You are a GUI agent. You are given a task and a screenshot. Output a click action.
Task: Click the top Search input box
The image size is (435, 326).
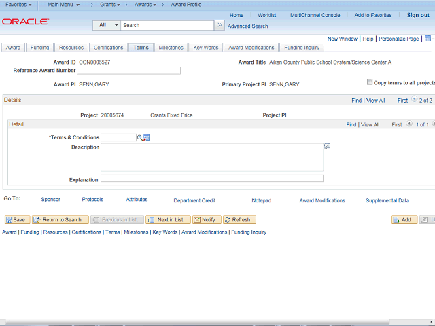(x=167, y=25)
